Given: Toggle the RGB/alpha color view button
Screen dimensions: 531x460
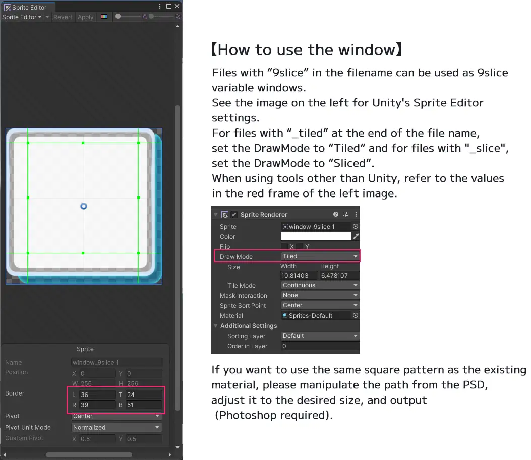Looking at the screenshot, I should point(104,17).
